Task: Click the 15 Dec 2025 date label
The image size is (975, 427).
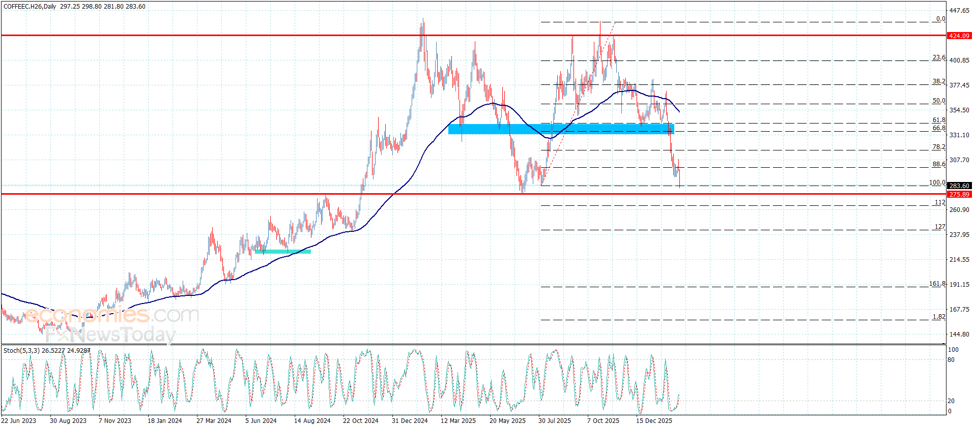Action: coord(653,420)
